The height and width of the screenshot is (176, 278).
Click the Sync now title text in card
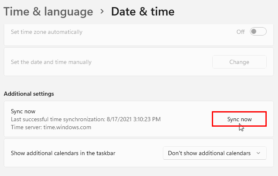point(23,112)
